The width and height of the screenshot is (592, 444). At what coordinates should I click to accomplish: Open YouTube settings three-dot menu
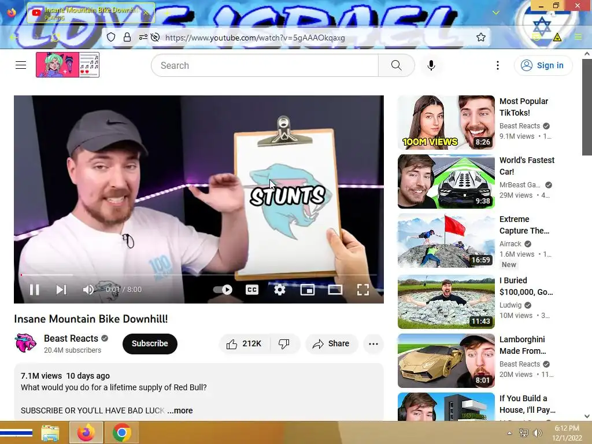click(x=498, y=65)
